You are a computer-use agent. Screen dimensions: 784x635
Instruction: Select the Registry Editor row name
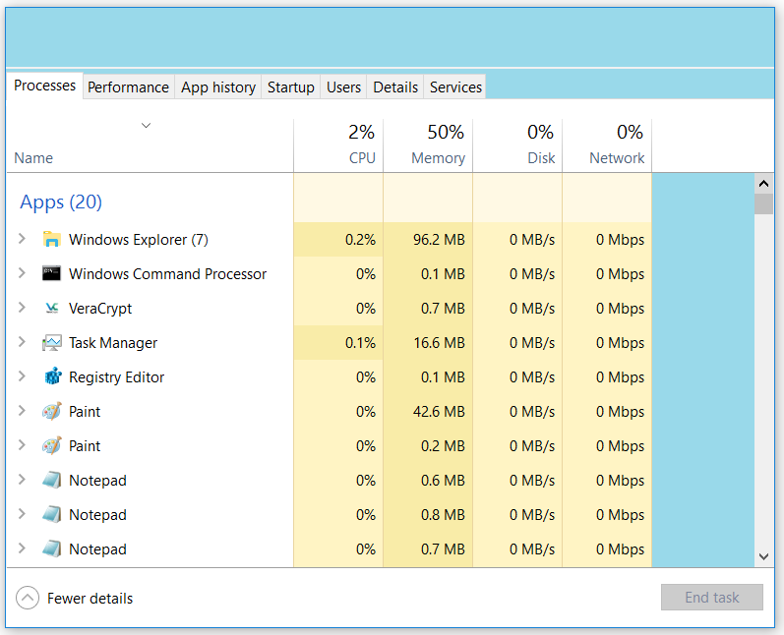click(116, 377)
